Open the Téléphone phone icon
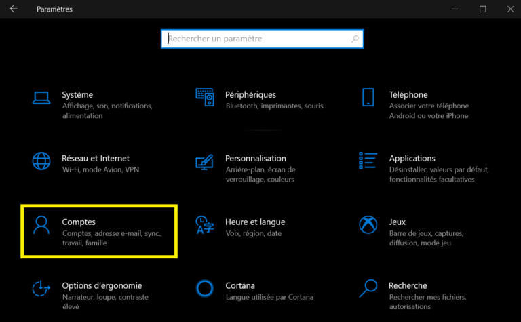The width and height of the screenshot is (521, 322). pyautogui.click(x=368, y=97)
